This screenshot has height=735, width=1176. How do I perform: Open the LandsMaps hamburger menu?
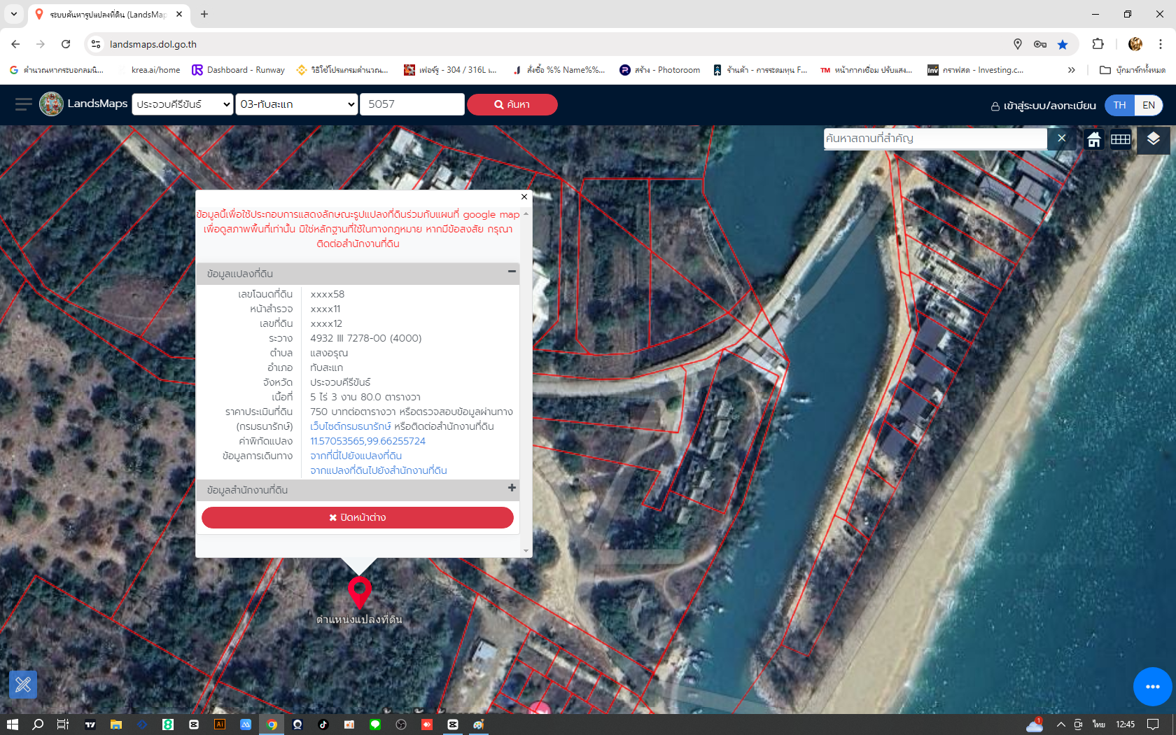[x=23, y=104]
